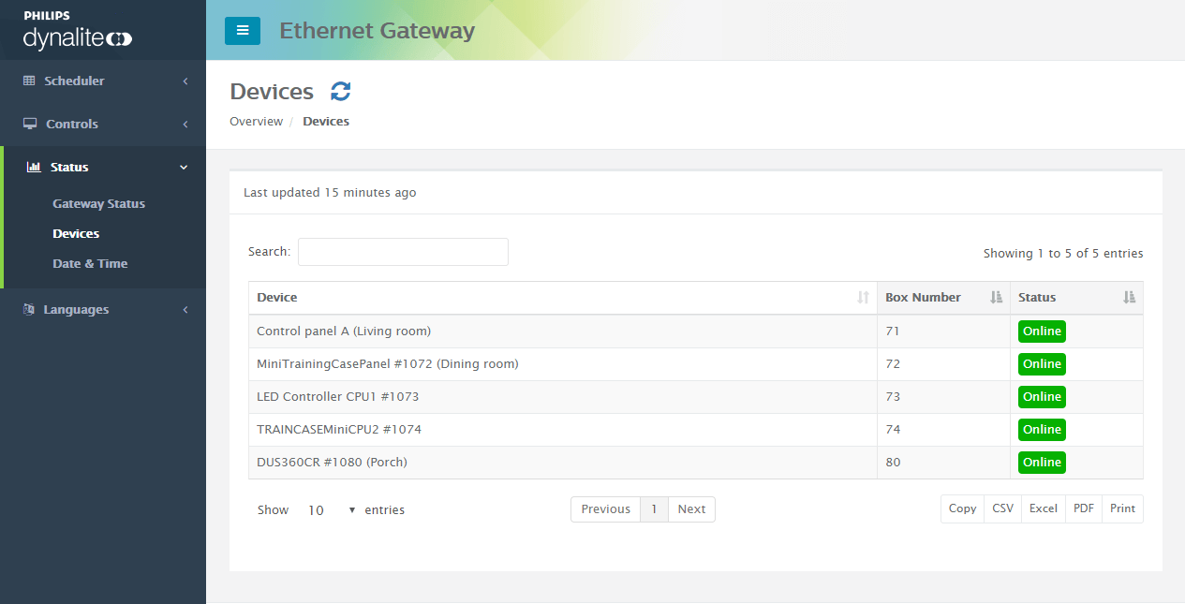Collapse the Status section chevron

185,167
